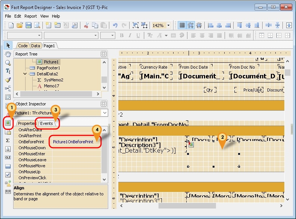Open the Report menu

tap(30, 16)
